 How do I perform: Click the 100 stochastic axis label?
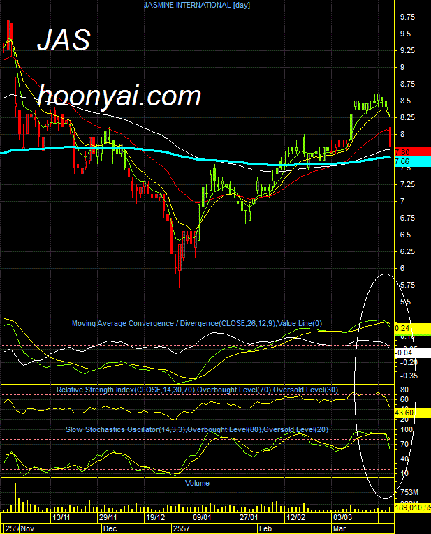tap(407, 429)
